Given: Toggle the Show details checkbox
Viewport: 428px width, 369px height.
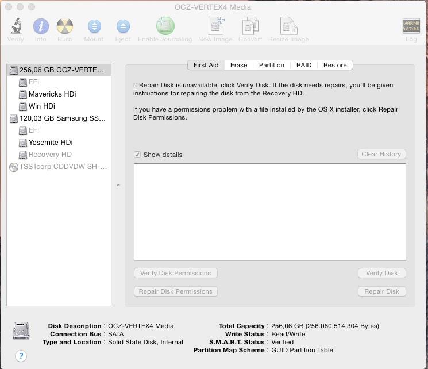Looking at the screenshot, I should [x=137, y=155].
